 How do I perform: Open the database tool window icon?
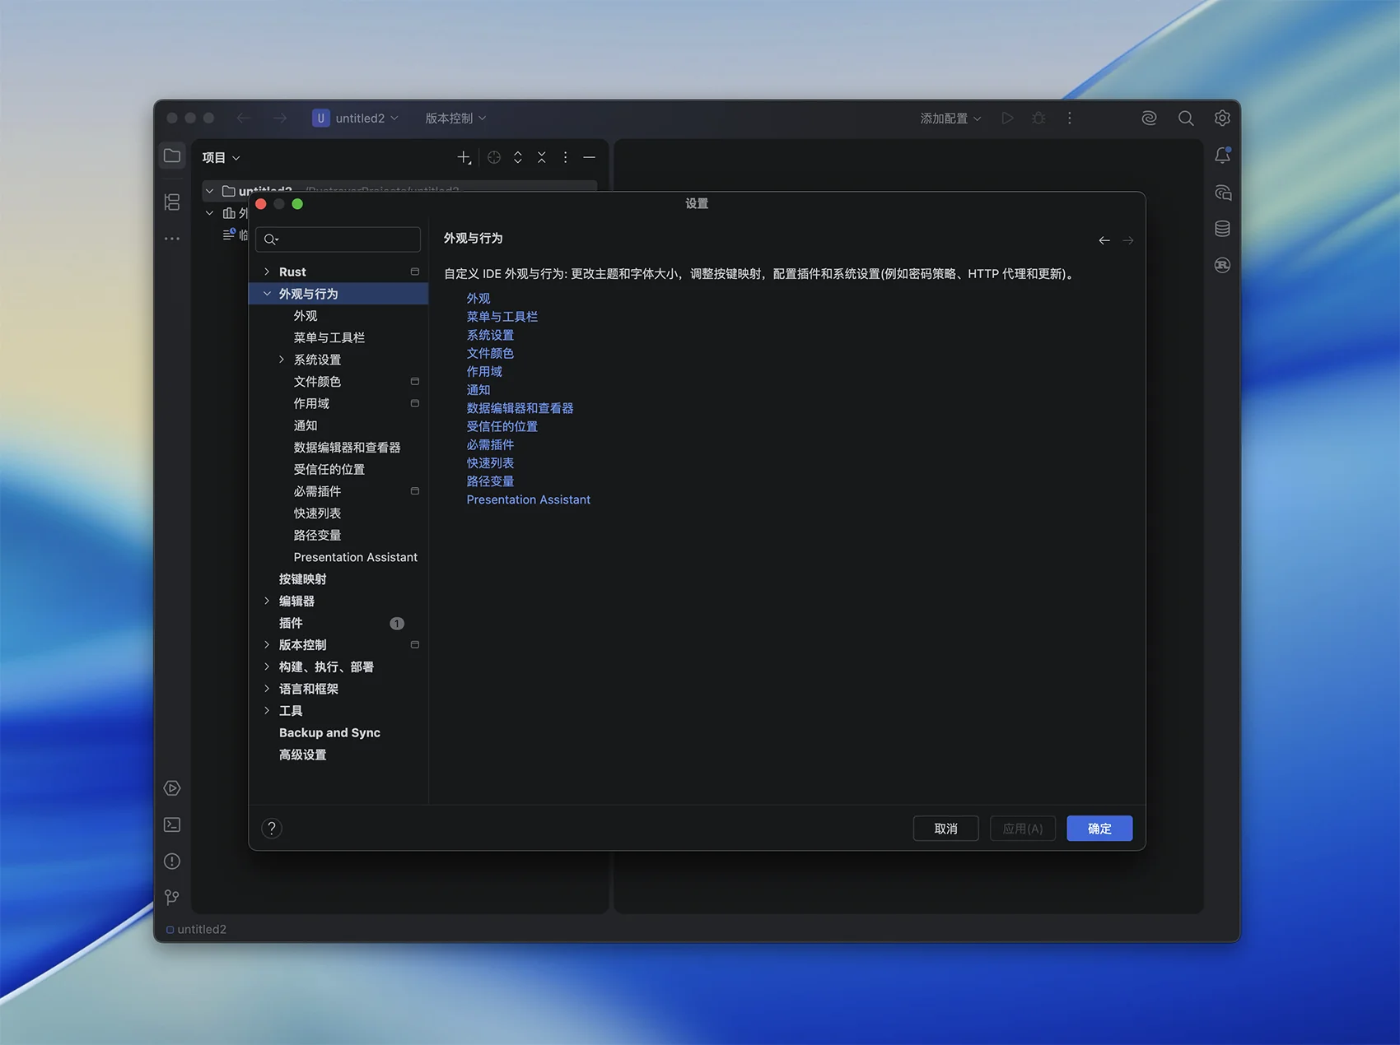(1222, 229)
